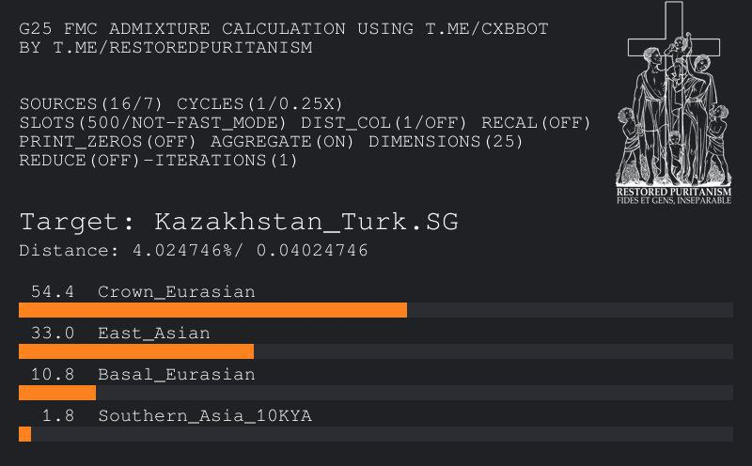The image size is (752, 466).
Task: Click the East_Asian orange bar
Action: pos(136,351)
